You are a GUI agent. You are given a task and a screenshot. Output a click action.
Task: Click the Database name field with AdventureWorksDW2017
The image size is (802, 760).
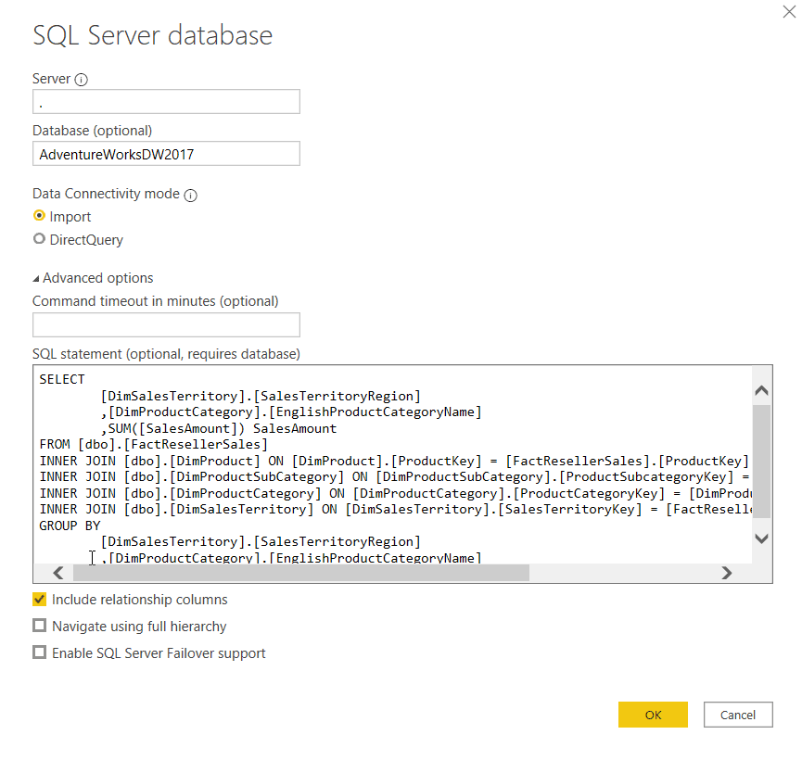(166, 154)
